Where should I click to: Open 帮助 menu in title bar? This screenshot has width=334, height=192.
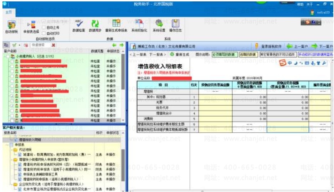(x=300, y=4)
